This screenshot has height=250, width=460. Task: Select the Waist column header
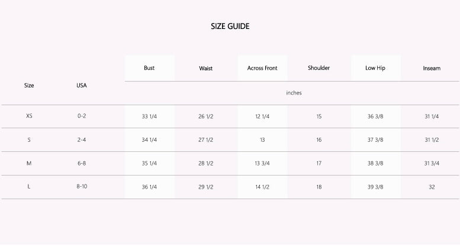(x=205, y=69)
